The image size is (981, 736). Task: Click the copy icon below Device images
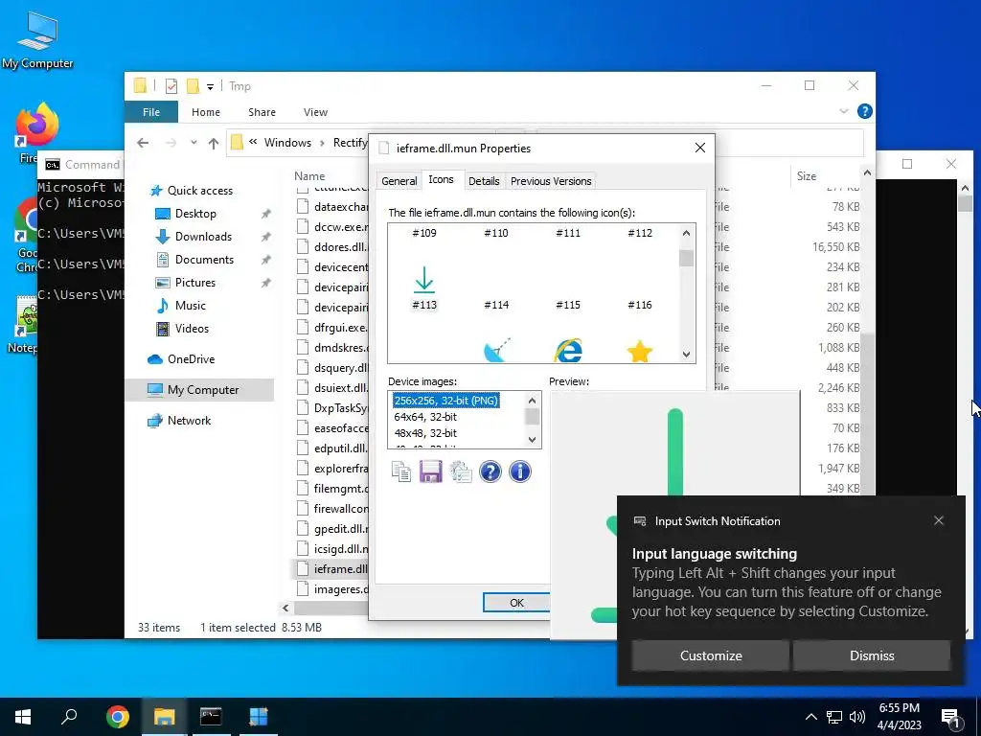point(401,471)
